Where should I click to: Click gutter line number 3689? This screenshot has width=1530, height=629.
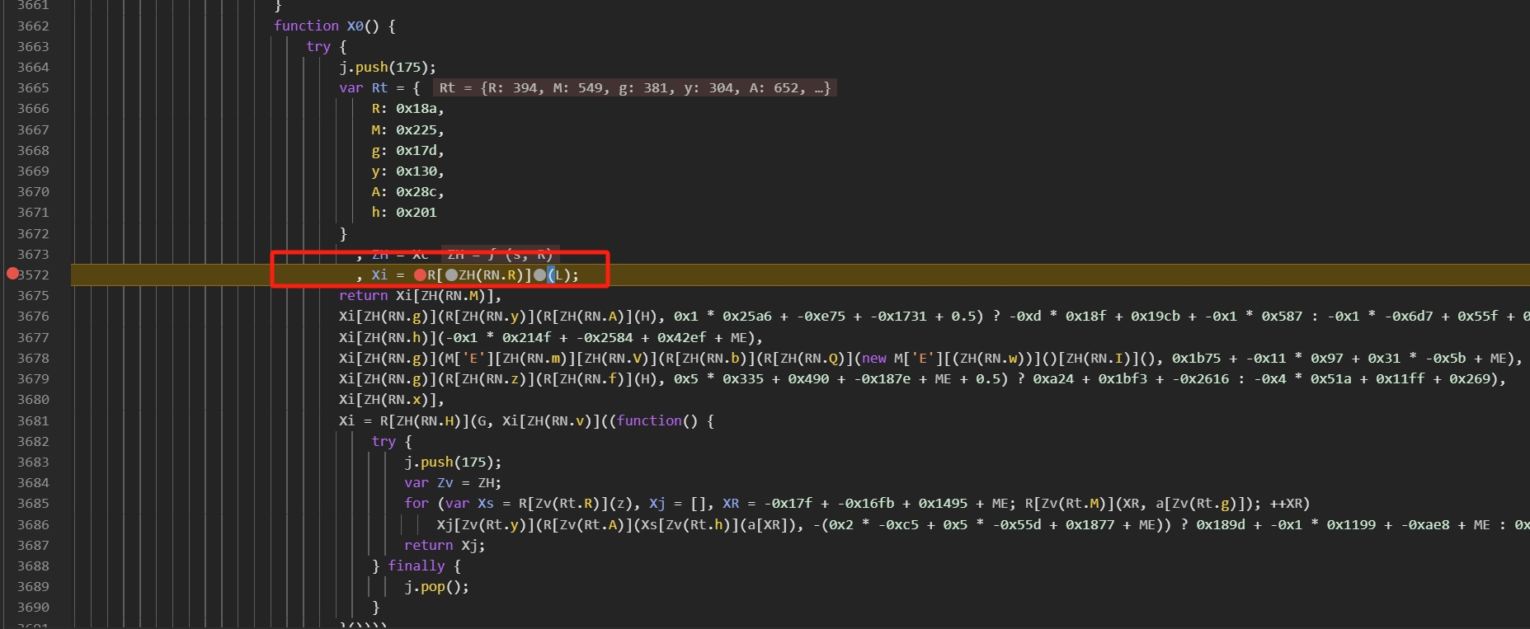(x=33, y=586)
